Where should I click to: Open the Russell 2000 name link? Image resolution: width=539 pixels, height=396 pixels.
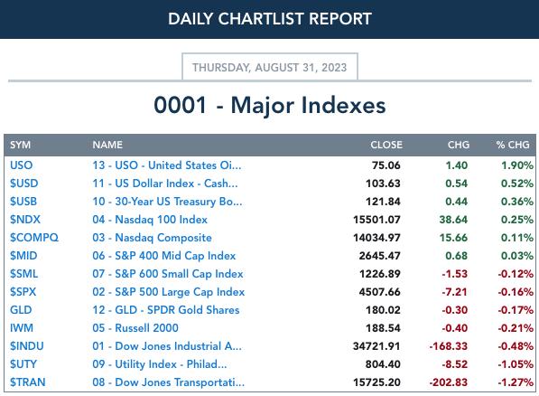[135, 328]
